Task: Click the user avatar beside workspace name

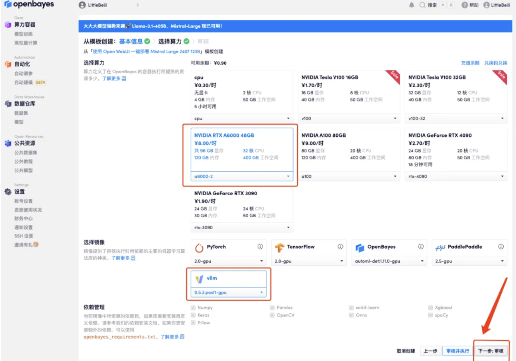Action: coord(82,5)
